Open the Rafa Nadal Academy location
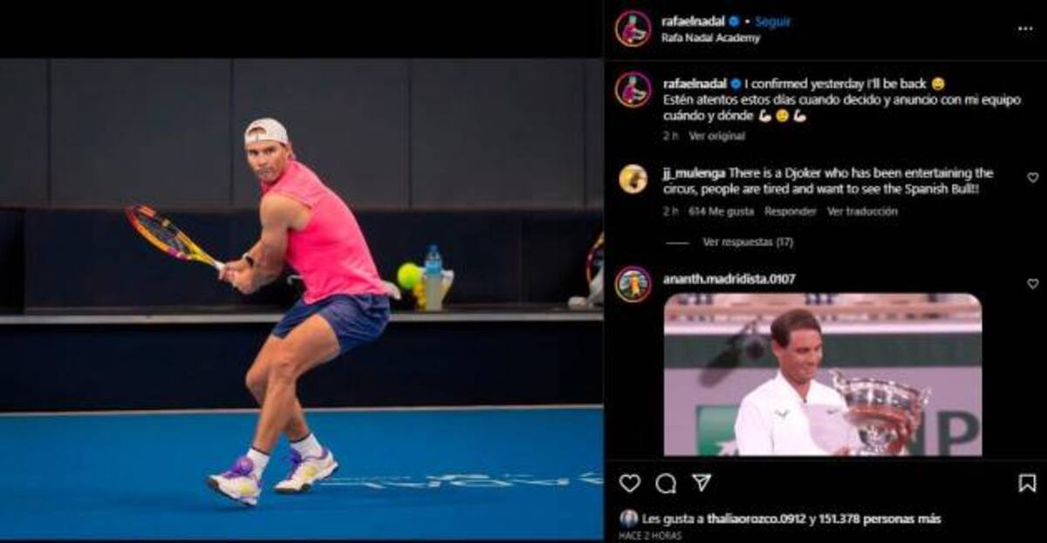 pos(711,38)
